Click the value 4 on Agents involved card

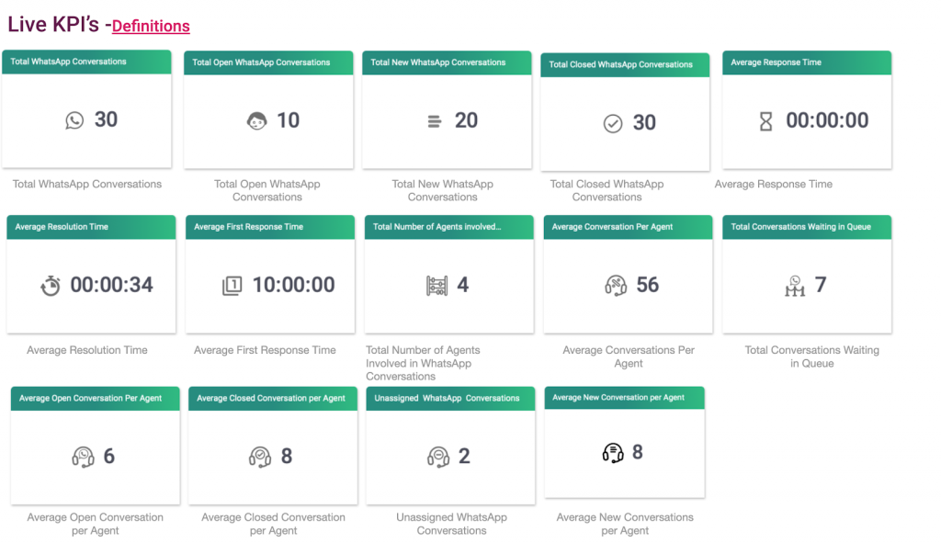pos(463,285)
